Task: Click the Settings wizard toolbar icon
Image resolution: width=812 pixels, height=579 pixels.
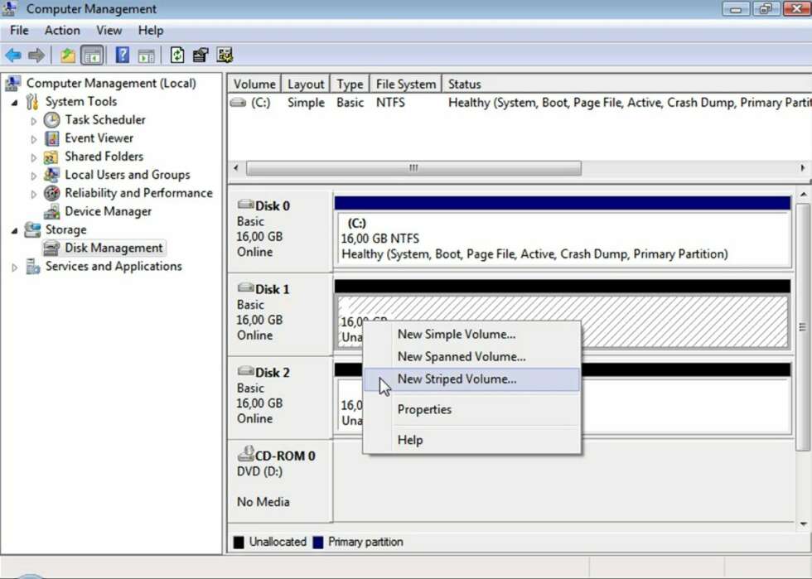Action: tap(225, 55)
